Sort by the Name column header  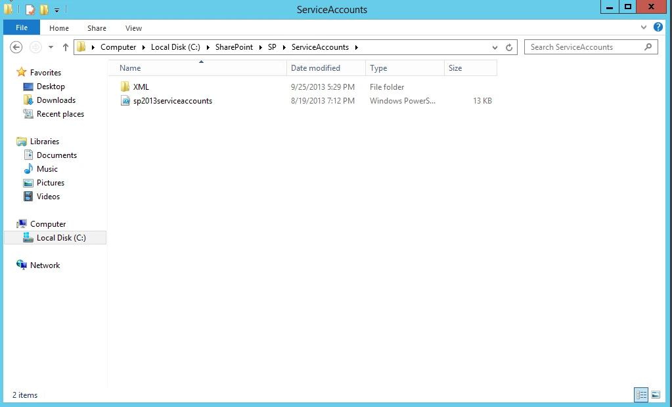click(x=197, y=68)
